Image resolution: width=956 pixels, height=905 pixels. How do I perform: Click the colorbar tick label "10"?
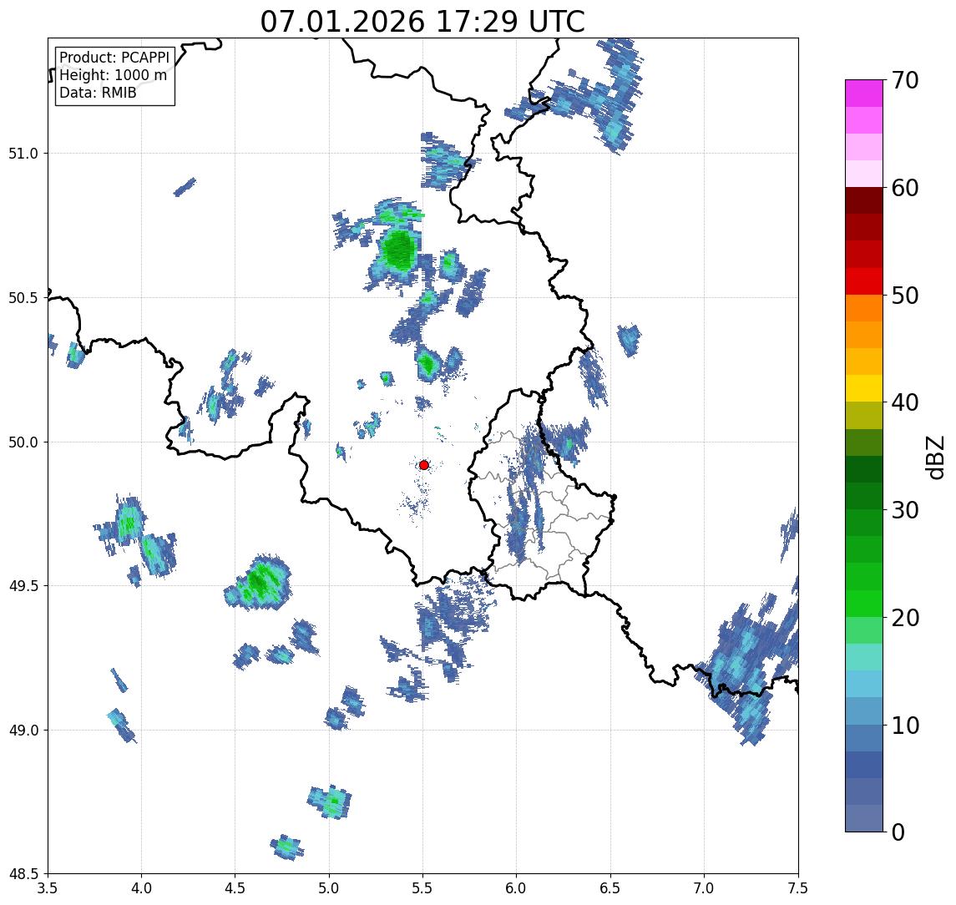(x=905, y=726)
